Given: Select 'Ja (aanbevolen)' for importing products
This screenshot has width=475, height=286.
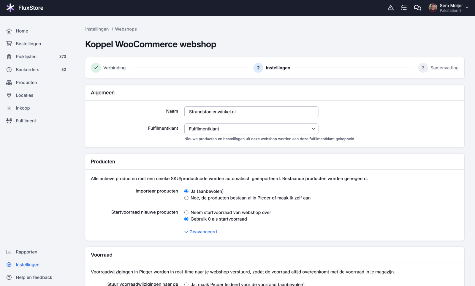Looking at the screenshot, I should 186,192.
